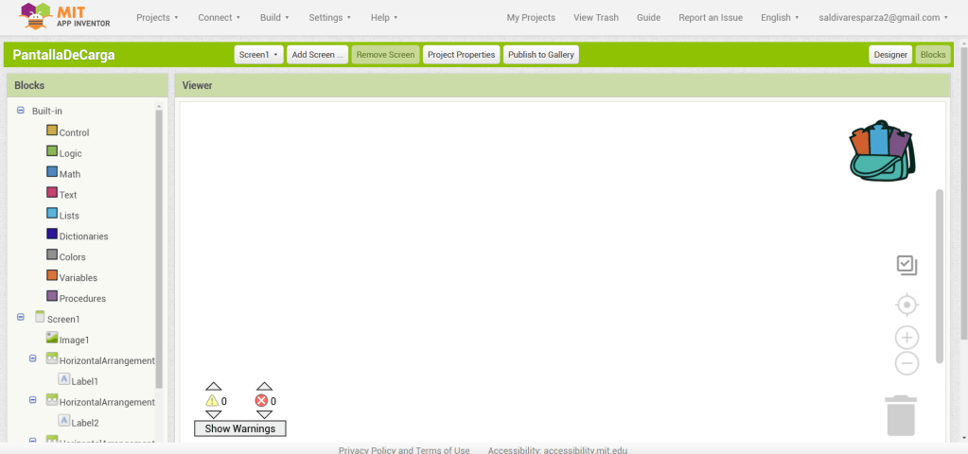Collapse the Built-in blocks tree
Image resolution: width=968 pixels, height=454 pixels.
tap(21, 111)
